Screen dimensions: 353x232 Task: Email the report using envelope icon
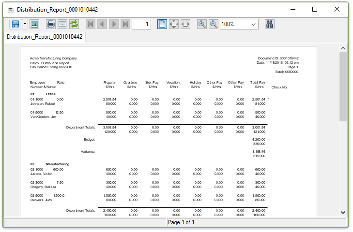(62, 24)
